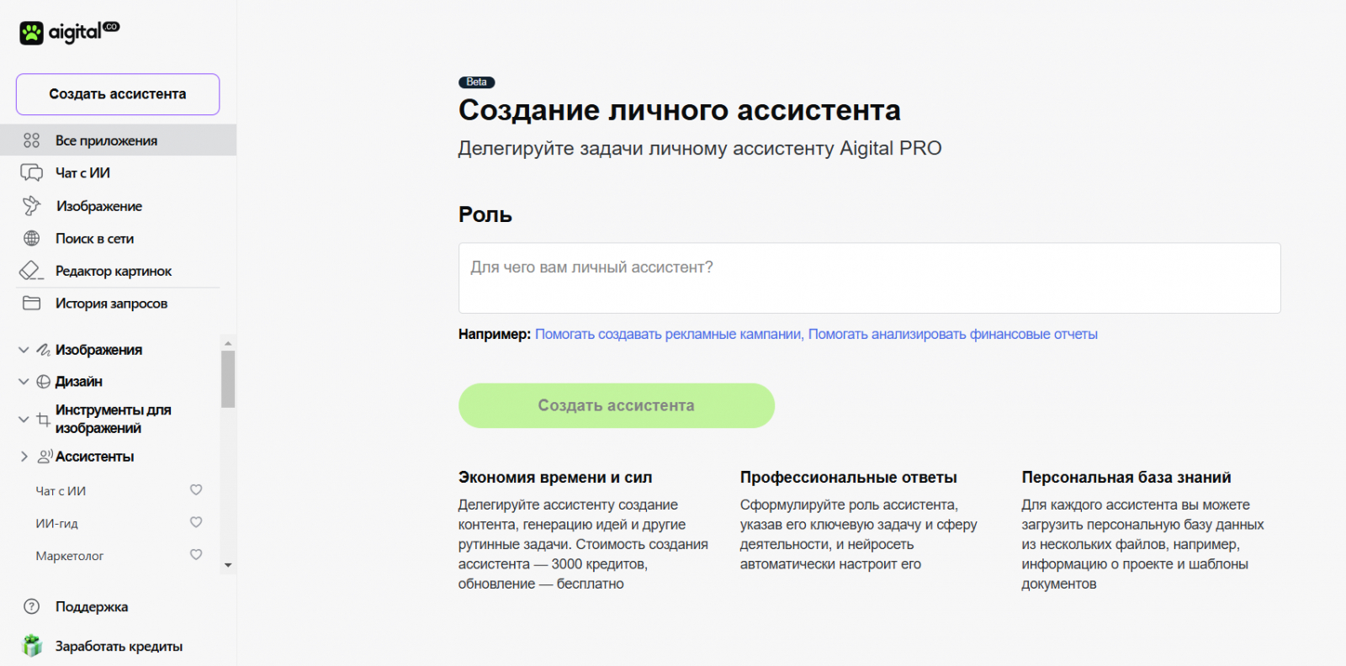Expand the "Ассистенты" section chevron
This screenshot has height=666, width=1346.
pyautogui.click(x=24, y=457)
